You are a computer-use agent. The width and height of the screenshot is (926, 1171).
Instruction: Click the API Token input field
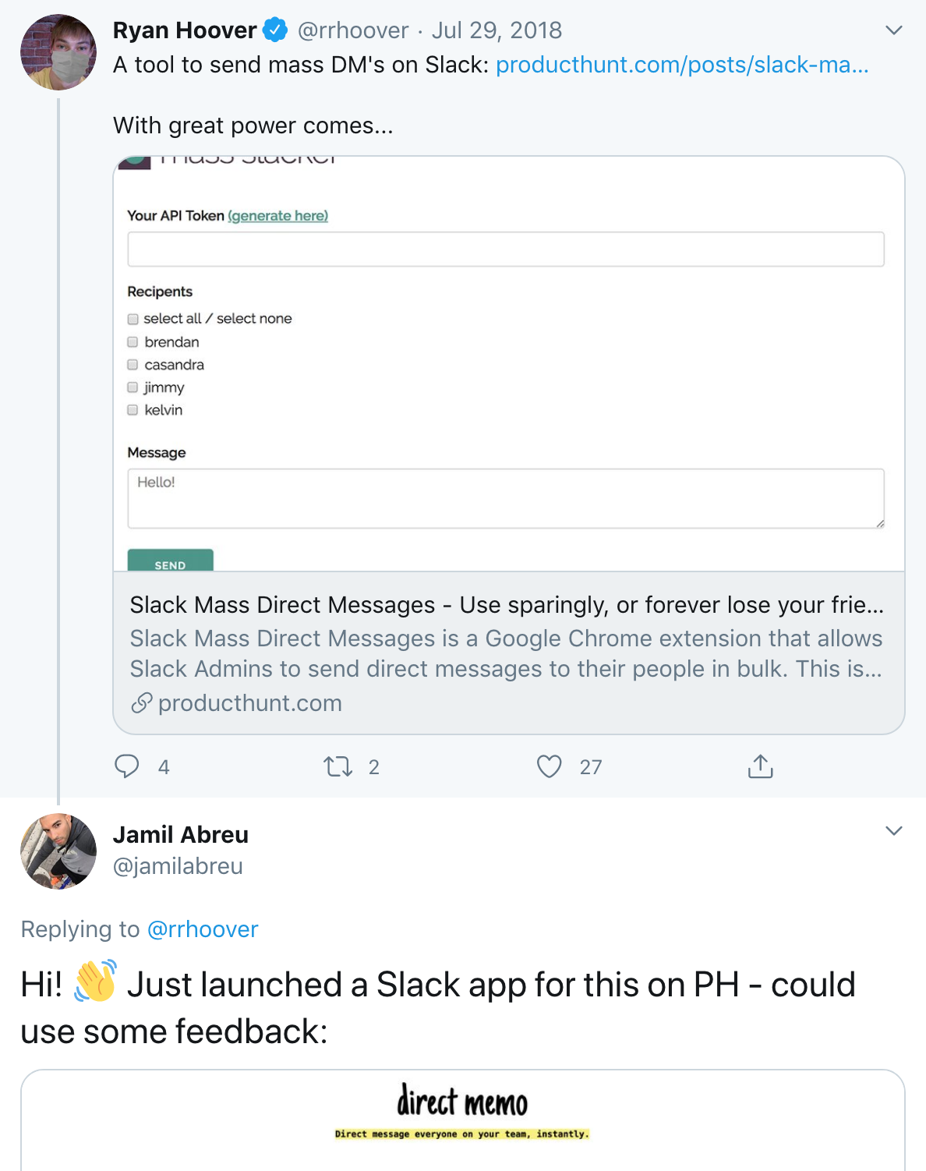point(505,249)
